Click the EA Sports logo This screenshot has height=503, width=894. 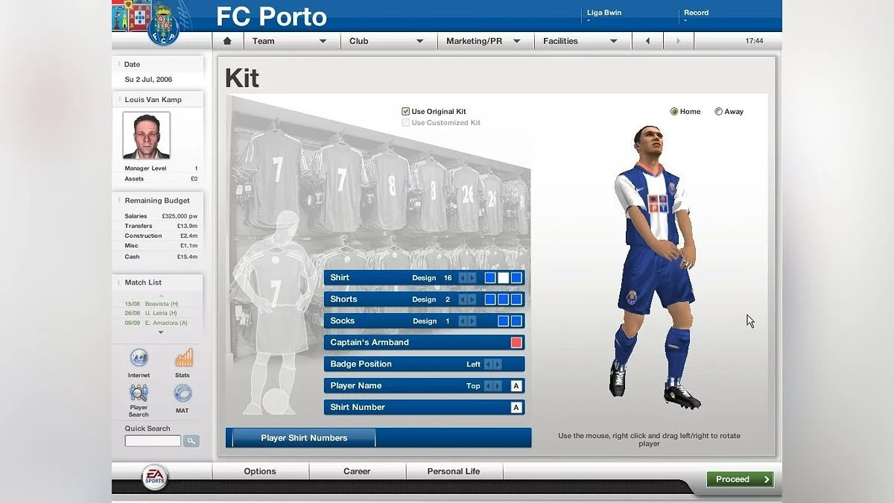click(x=155, y=478)
